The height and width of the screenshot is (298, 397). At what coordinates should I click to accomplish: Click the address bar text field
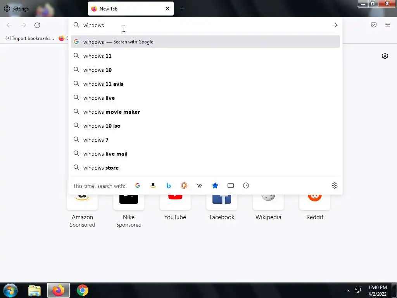(x=205, y=25)
